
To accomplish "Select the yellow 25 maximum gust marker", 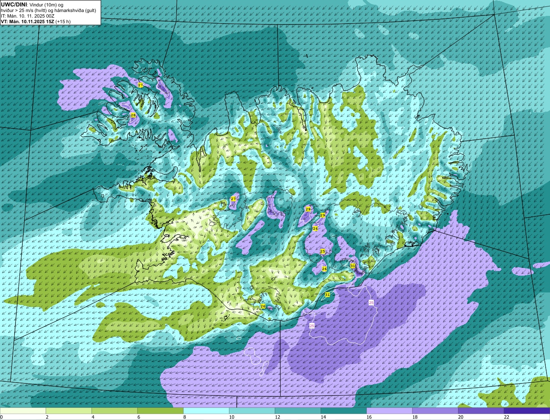I will pyautogui.click(x=323, y=251).
